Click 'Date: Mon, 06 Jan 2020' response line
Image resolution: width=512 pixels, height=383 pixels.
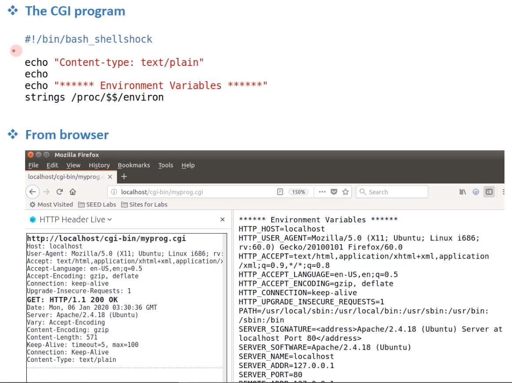(x=92, y=307)
